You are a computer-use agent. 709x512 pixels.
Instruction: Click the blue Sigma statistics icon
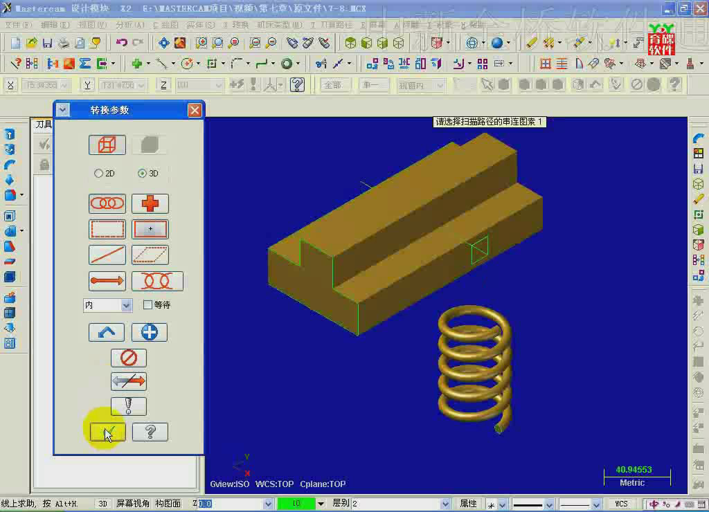coord(84,64)
